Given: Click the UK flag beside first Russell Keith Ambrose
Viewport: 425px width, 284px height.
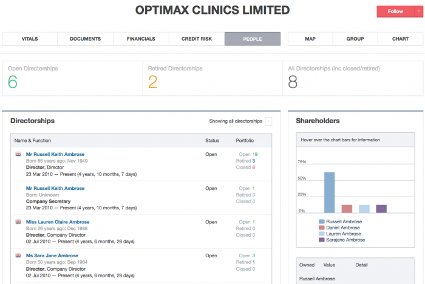Looking at the screenshot, I should click(x=18, y=154).
